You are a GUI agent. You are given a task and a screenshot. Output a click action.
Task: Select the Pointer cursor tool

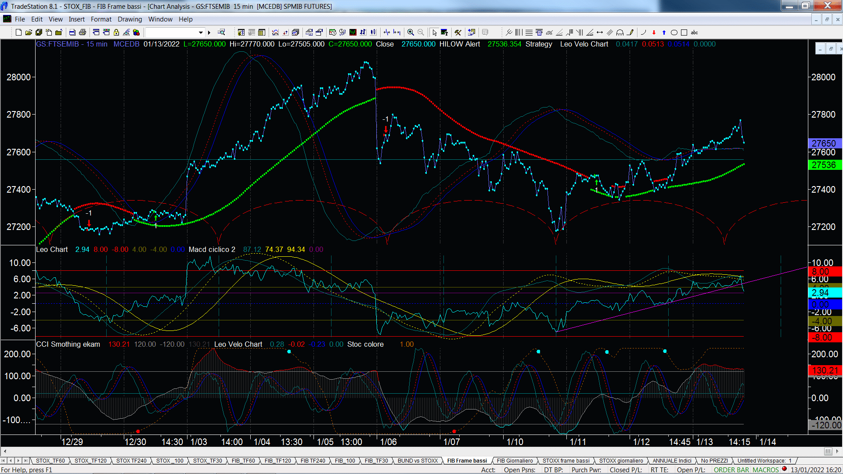click(x=434, y=32)
